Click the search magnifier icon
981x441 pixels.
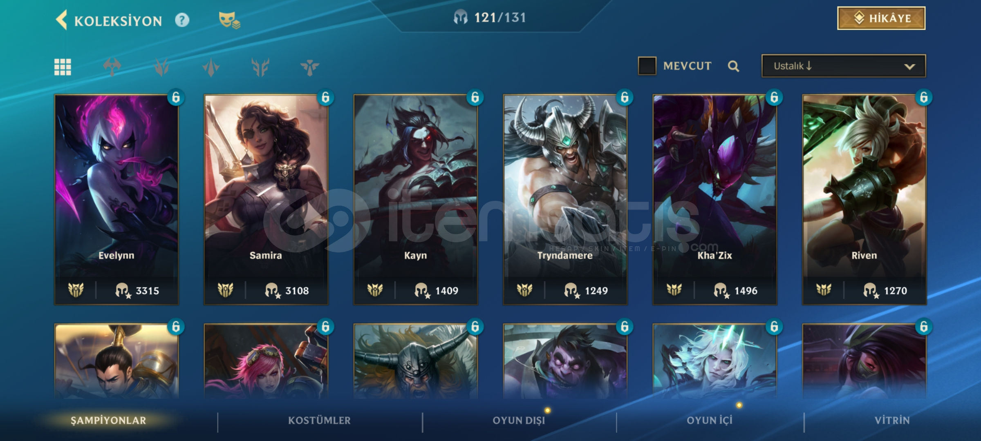tap(733, 66)
